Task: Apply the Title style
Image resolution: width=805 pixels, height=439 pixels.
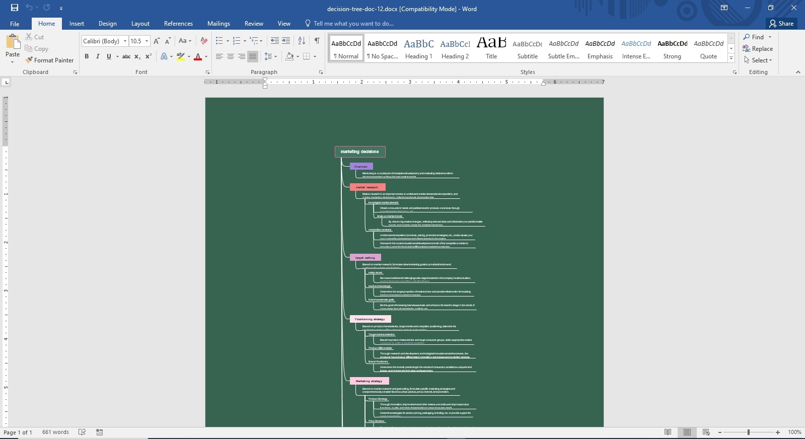Action: click(491, 49)
